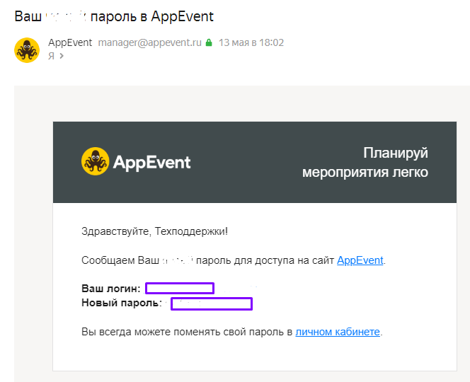Viewport: 470px width, 382px height.
Task: Expand recipient details chevron next to Я
Action: pyautogui.click(x=62, y=56)
